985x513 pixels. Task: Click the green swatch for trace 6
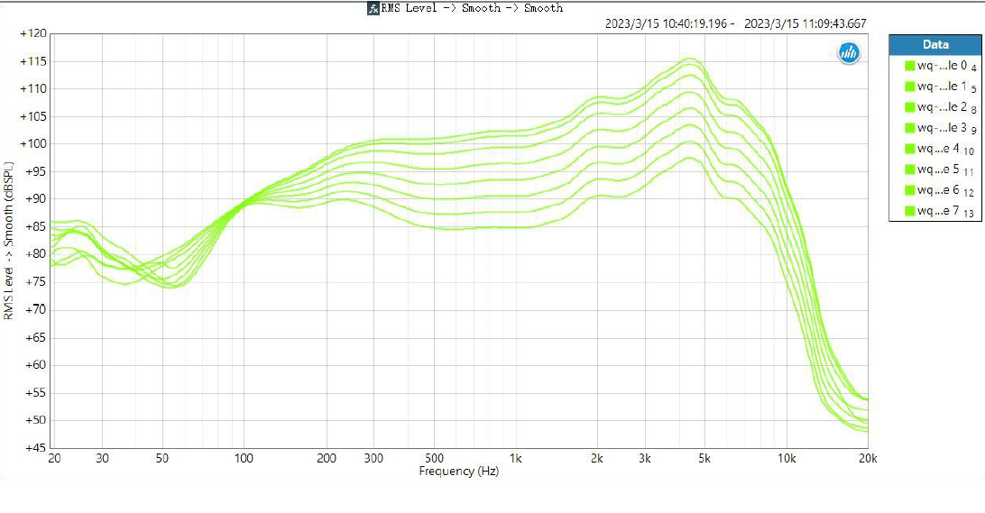coord(909,190)
